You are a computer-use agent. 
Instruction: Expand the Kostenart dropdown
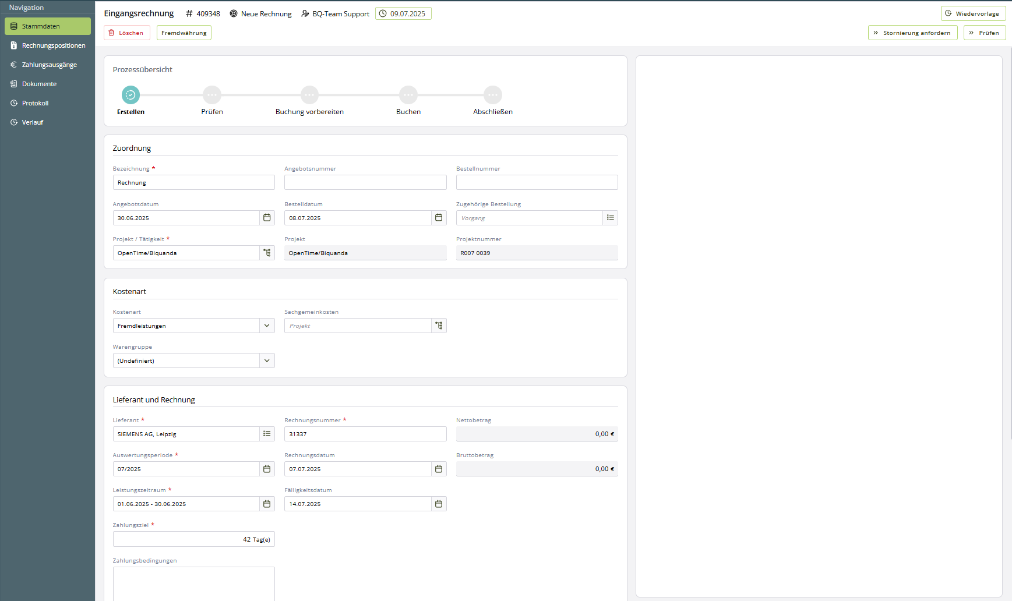click(267, 326)
